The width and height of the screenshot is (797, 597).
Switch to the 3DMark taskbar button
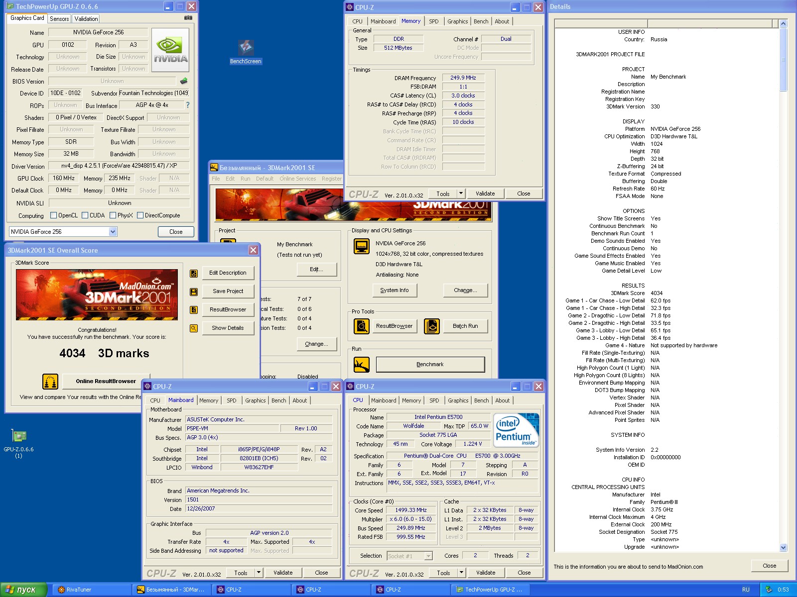(x=171, y=590)
